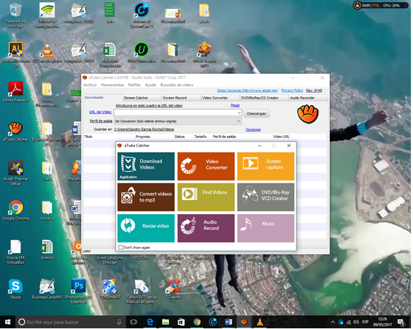This screenshot has width=413, height=329.
Task: Open the Photoshop CS6 Extended desktop icon
Action: tap(79, 292)
